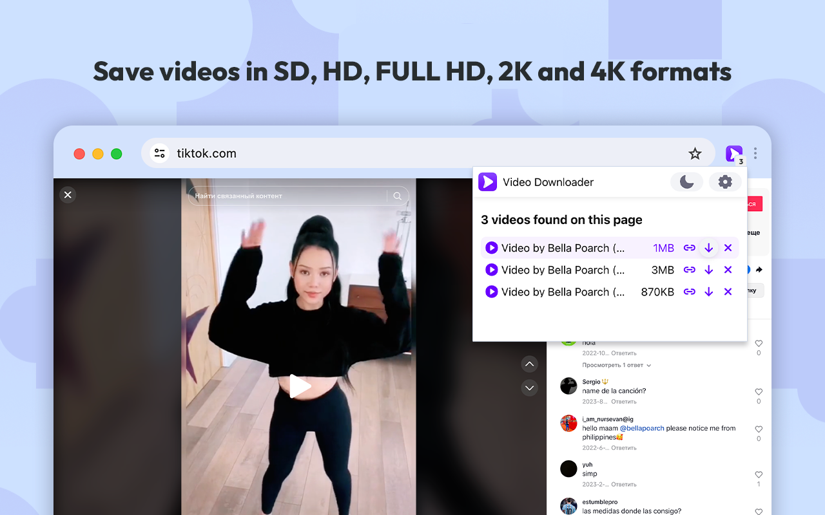
Task: Download the 1MB video
Action: pyautogui.click(x=709, y=248)
